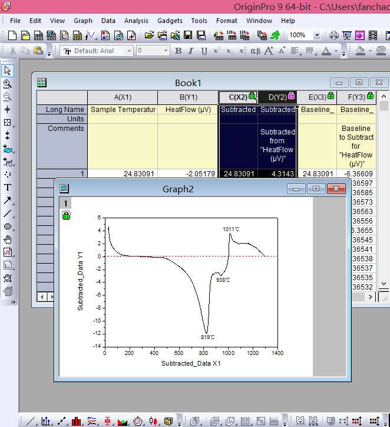Click Book1 horizontal scrollbar left arrow

point(42,297)
